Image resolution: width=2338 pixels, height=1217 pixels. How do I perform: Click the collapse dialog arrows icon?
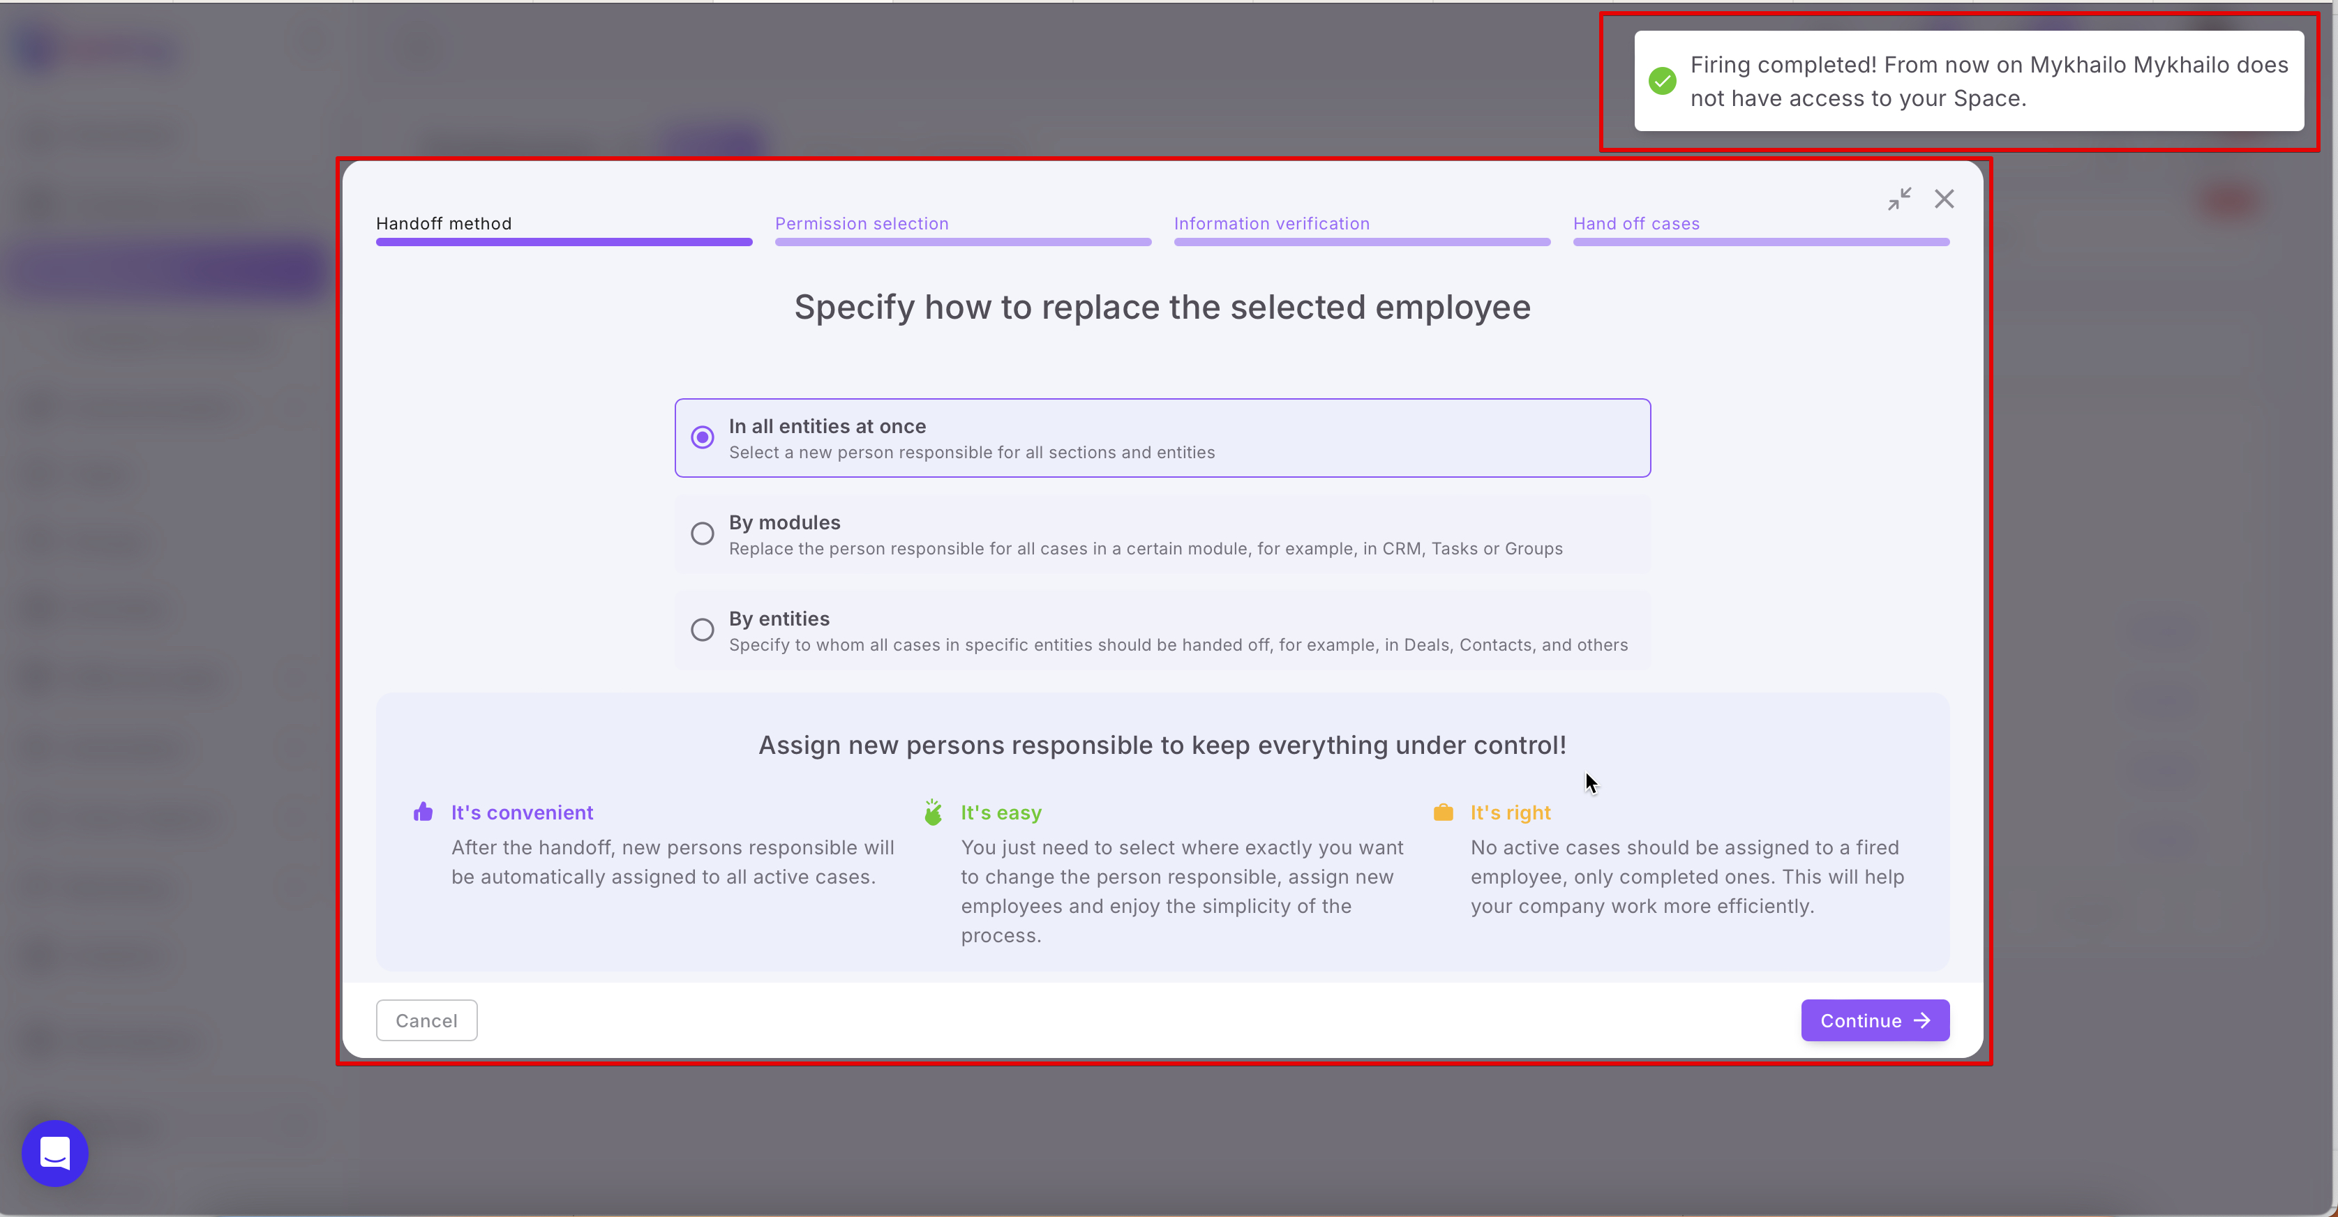point(1898,199)
